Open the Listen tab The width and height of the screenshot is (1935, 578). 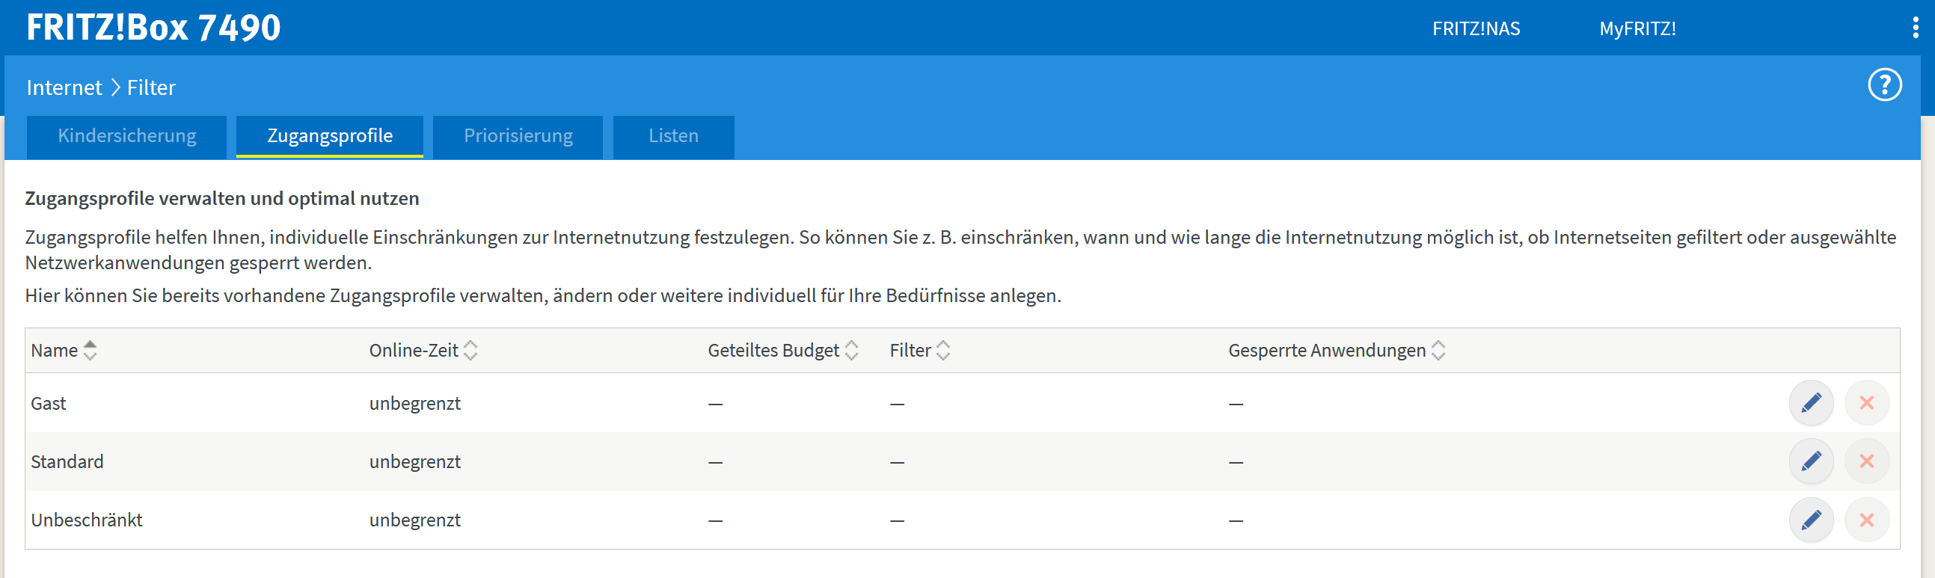(673, 136)
